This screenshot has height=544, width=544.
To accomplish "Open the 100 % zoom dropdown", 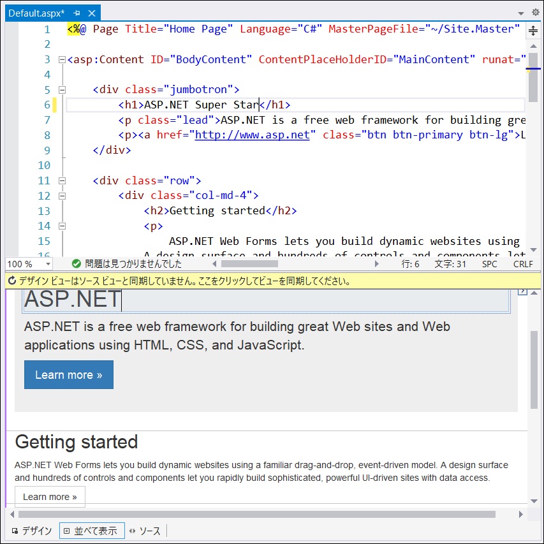I will 48,264.
